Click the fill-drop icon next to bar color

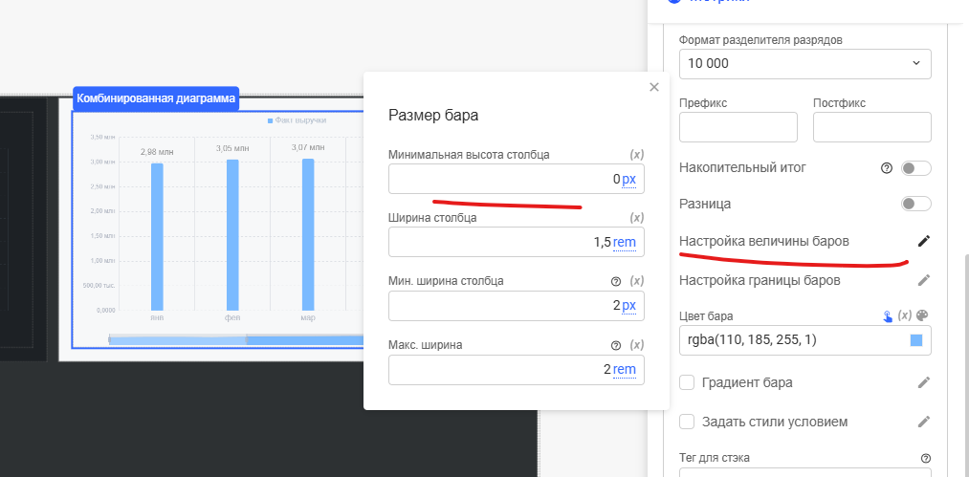[x=887, y=316]
